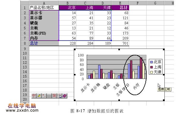Select the 显示卡 row label cell
176x114 pixels.
point(44,13)
